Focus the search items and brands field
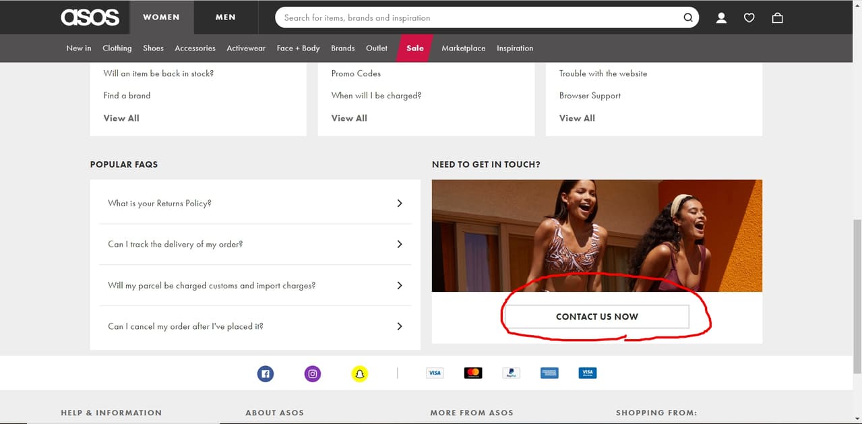 click(x=479, y=18)
